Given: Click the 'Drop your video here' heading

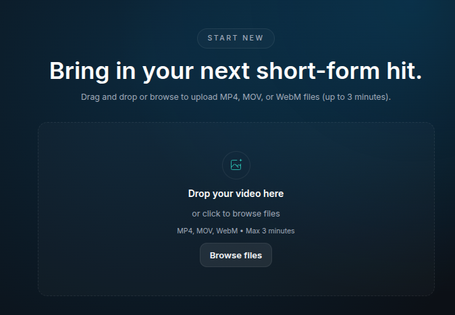Looking at the screenshot, I should coord(236,194).
